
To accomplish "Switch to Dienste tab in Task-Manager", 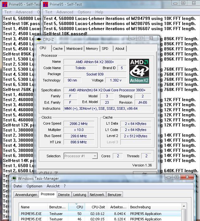I will point(64,195).
